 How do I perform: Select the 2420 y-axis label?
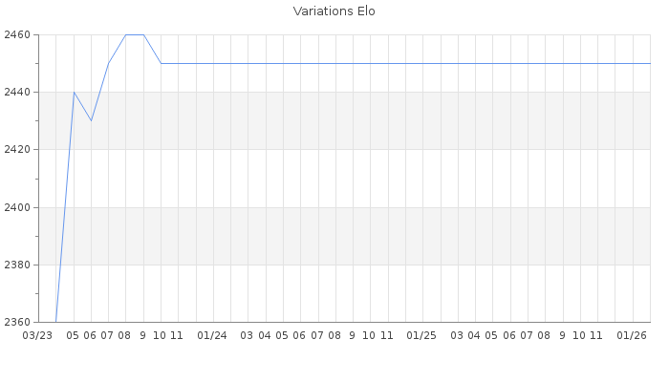18,150
